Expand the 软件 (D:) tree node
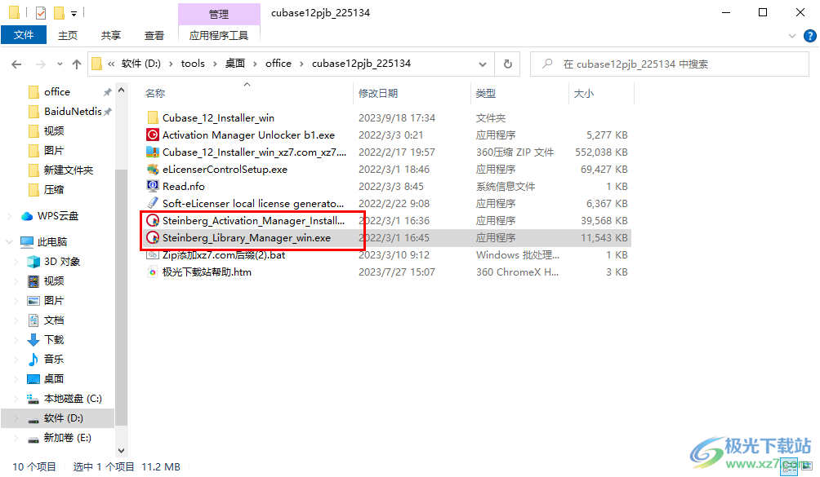 (x=16, y=418)
